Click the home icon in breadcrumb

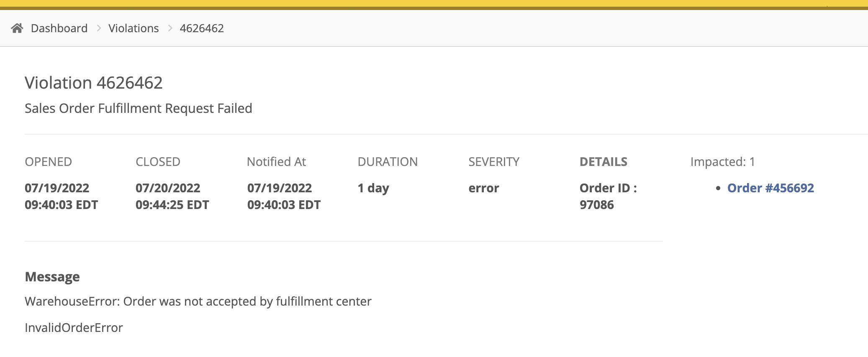(17, 28)
